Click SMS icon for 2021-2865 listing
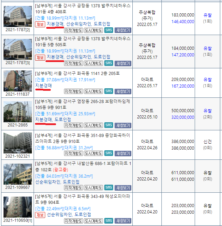 point(109,125)
